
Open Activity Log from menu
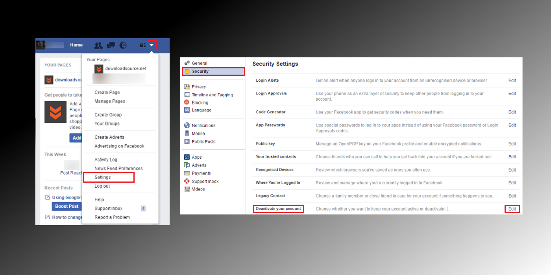point(106,159)
